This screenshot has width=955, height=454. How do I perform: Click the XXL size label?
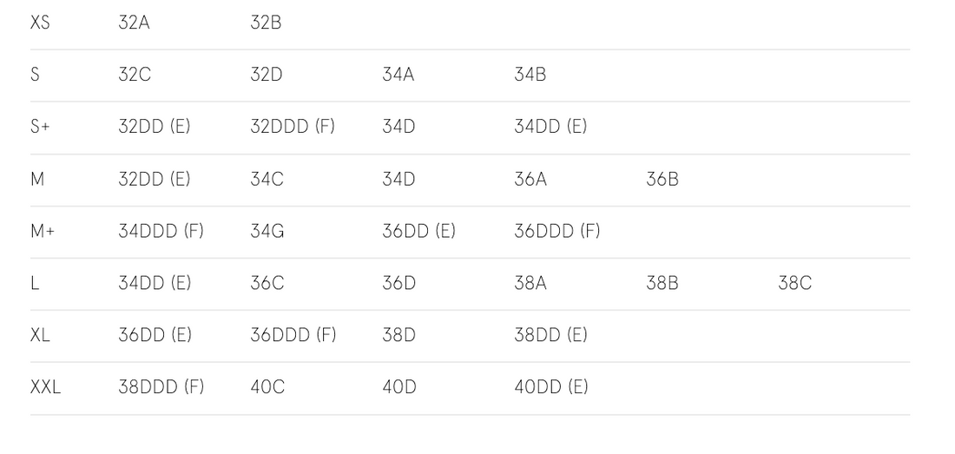pyautogui.click(x=46, y=387)
